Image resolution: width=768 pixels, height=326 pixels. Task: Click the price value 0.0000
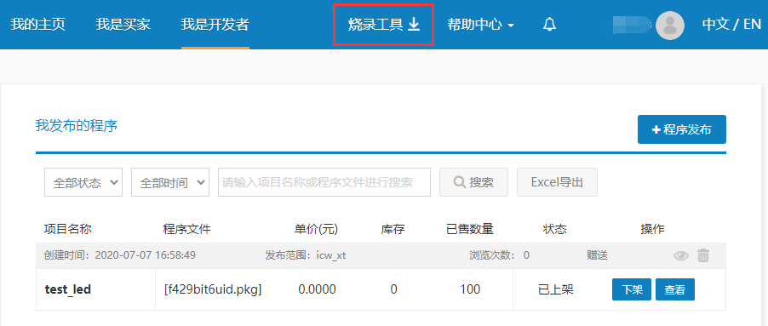318,289
